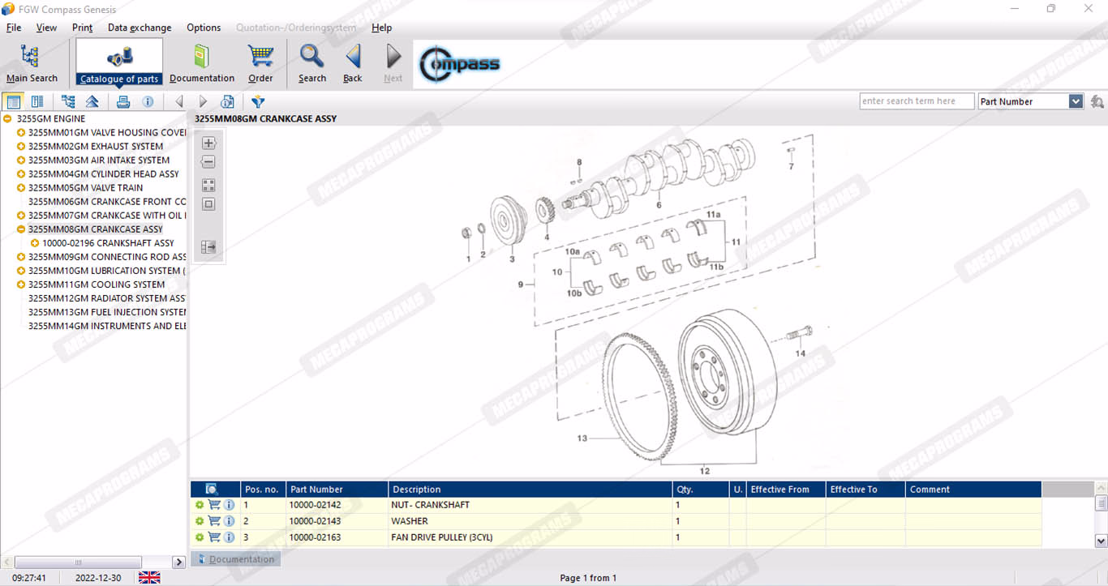Add NUT- CRANKSHAFT to cart

click(214, 505)
